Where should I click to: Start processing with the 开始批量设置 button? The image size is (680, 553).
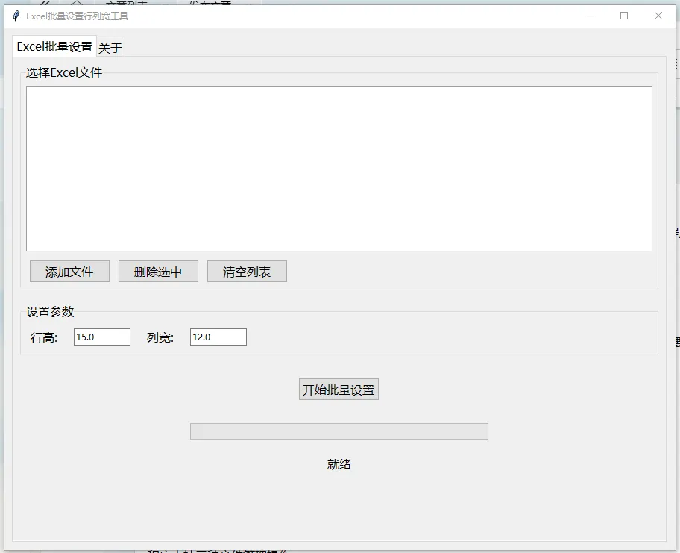339,390
